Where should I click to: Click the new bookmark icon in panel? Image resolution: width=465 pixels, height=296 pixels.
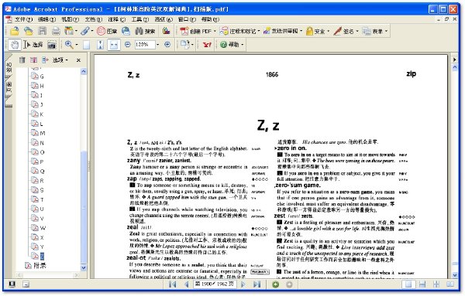(x=33, y=60)
